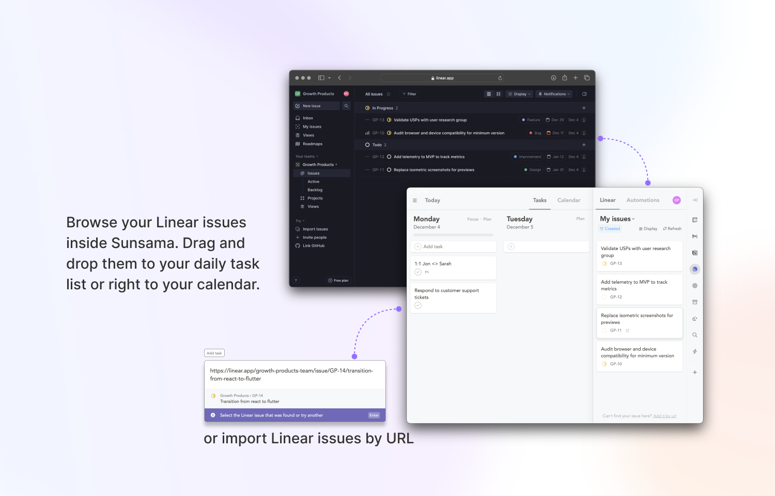Viewport: 775px width, 496px height.
Task: Switch Linear to board layout view
Action: (498, 94)
